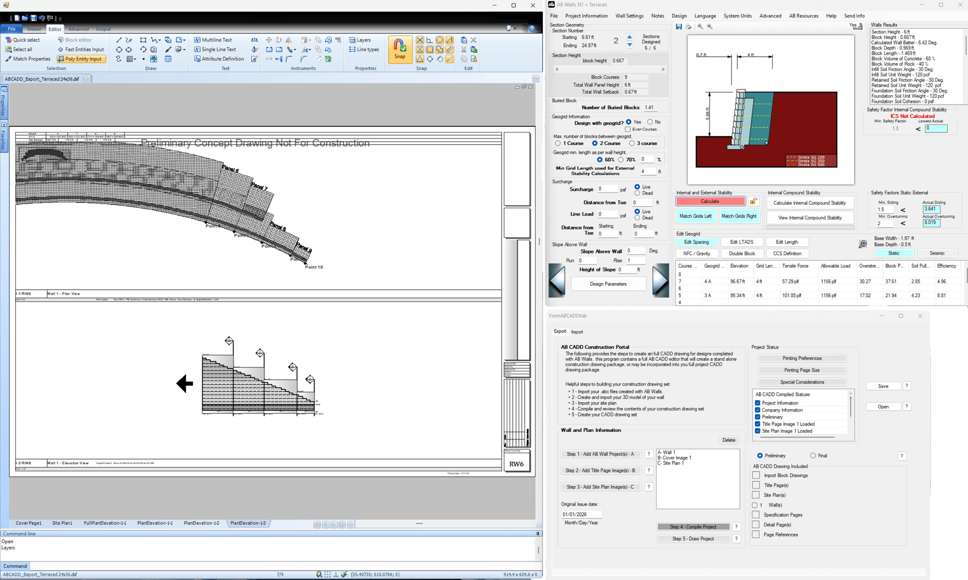This screenshot has width=968, height=580.
Task: Enable the Specification Pages checkbox
Action: click(756, 514)
